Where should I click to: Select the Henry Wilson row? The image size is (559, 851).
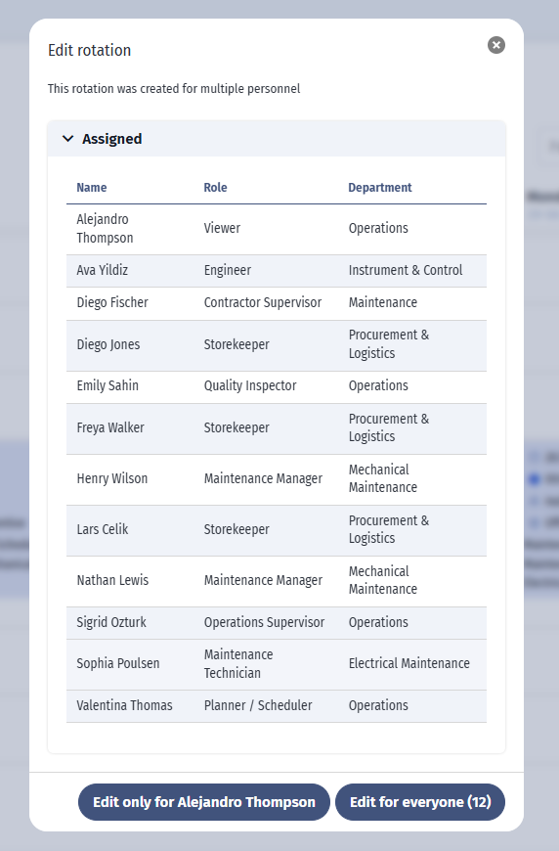tap(277, 479)
